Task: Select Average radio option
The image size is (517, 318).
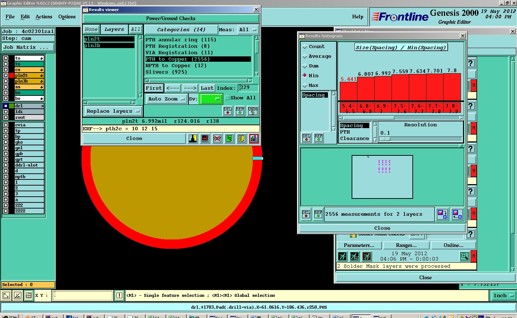Action: [305, 56]
